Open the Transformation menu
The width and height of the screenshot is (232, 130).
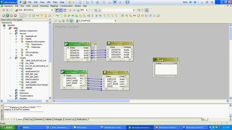[x=66, y=6]
